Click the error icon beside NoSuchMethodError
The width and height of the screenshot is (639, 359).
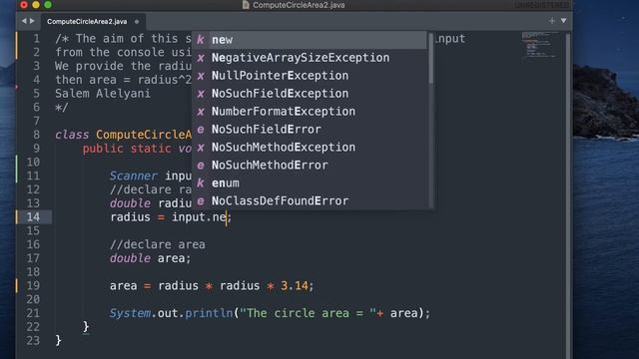pos(201,166)
